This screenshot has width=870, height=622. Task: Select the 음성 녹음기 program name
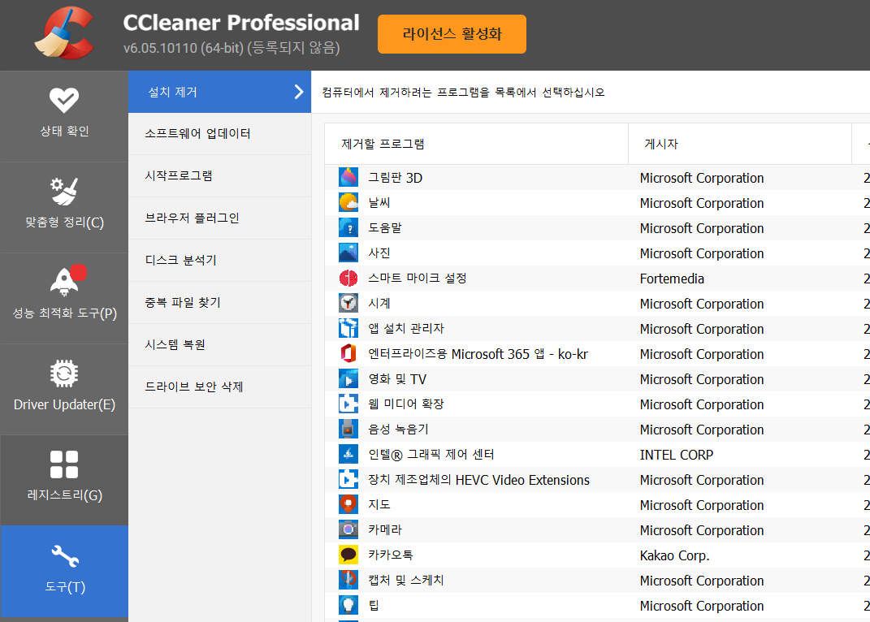pyautogui.click(x=398, y=430)
